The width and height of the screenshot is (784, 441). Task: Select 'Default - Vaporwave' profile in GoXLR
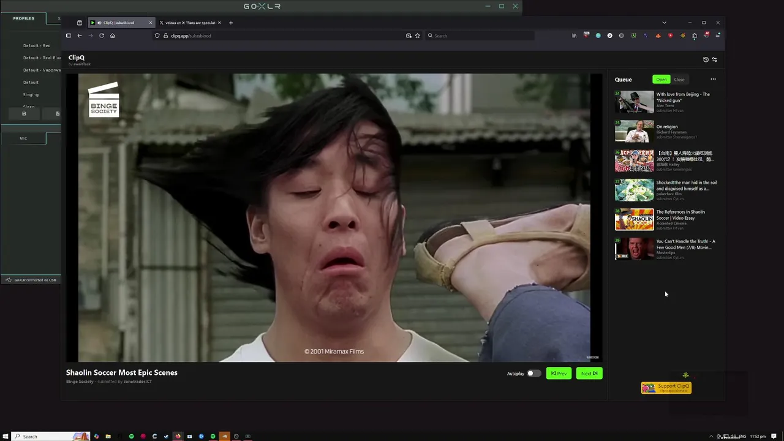(42, 70)
